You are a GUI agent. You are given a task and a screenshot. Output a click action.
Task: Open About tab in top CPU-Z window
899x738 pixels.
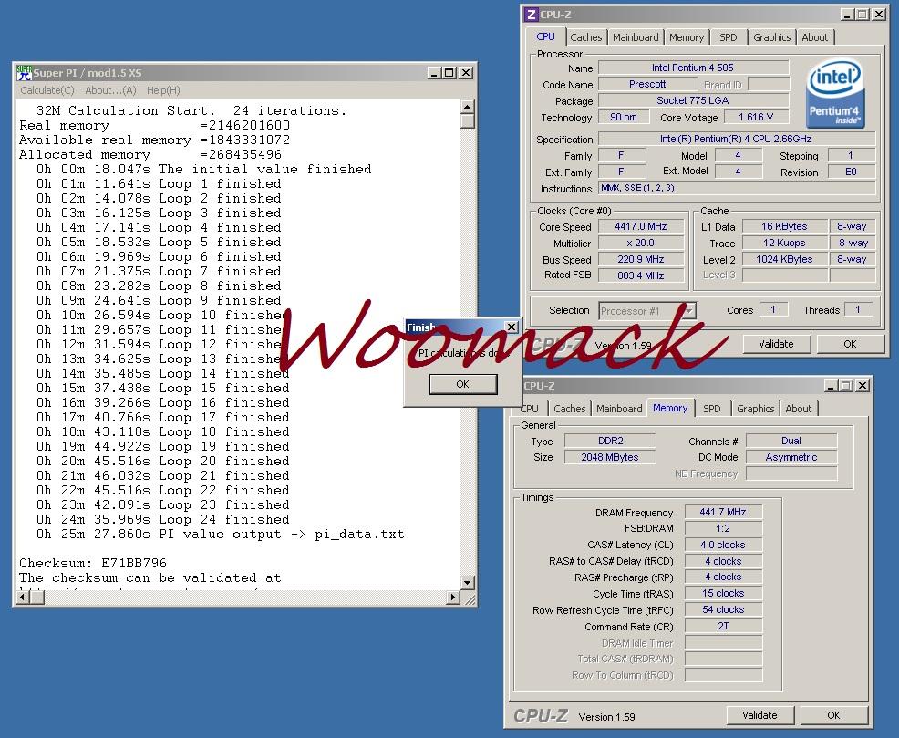click(x=815, y=37)
